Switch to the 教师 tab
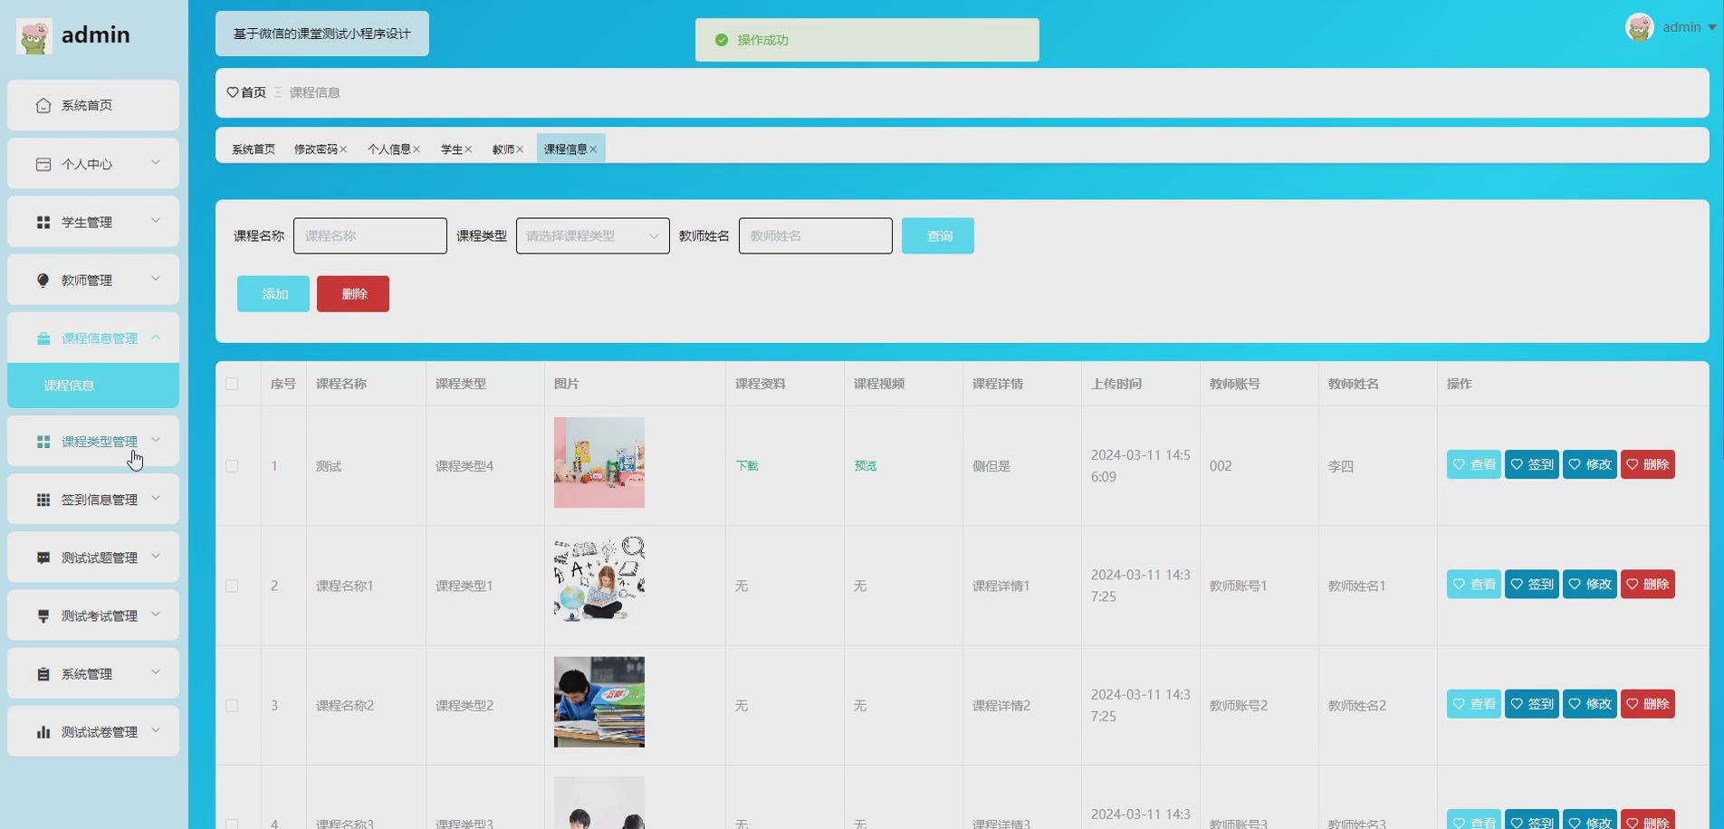 tap(503, 149)
